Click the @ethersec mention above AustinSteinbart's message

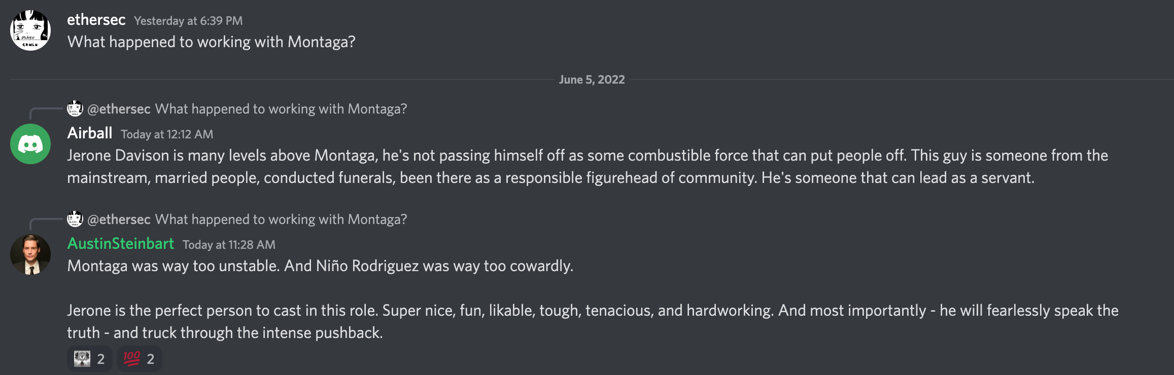click(x=119, y=219)
